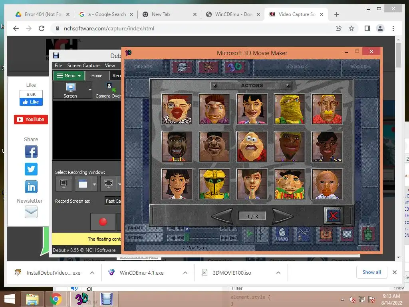Viewport: 409px width, 307px height.
Task: Open the Props chair icon in the top bar
Action: (x=208, y=67)
